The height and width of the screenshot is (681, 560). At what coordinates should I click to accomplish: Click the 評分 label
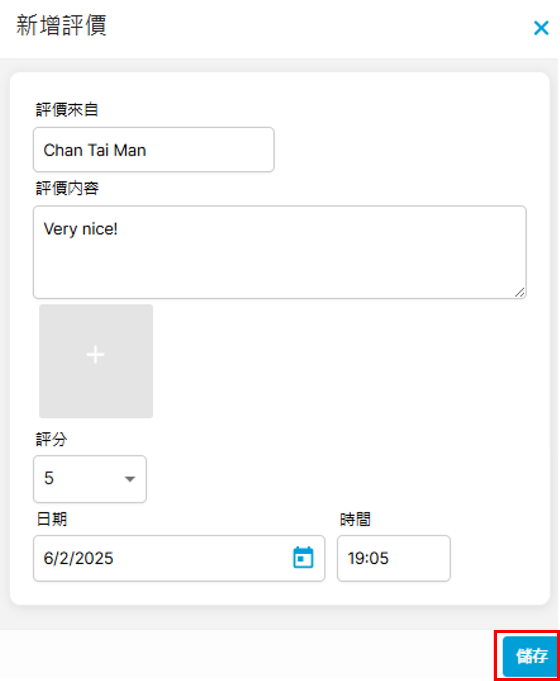point(51,440)
